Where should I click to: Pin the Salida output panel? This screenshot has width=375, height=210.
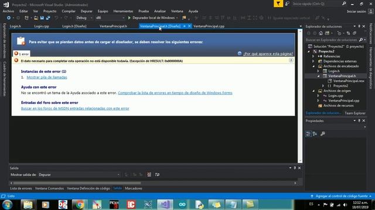pyautogui.click(x=295, y=168)
